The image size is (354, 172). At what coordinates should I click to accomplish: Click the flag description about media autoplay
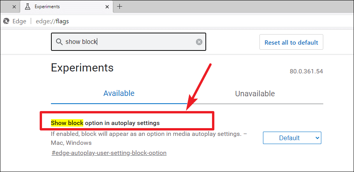coord(149,138)
